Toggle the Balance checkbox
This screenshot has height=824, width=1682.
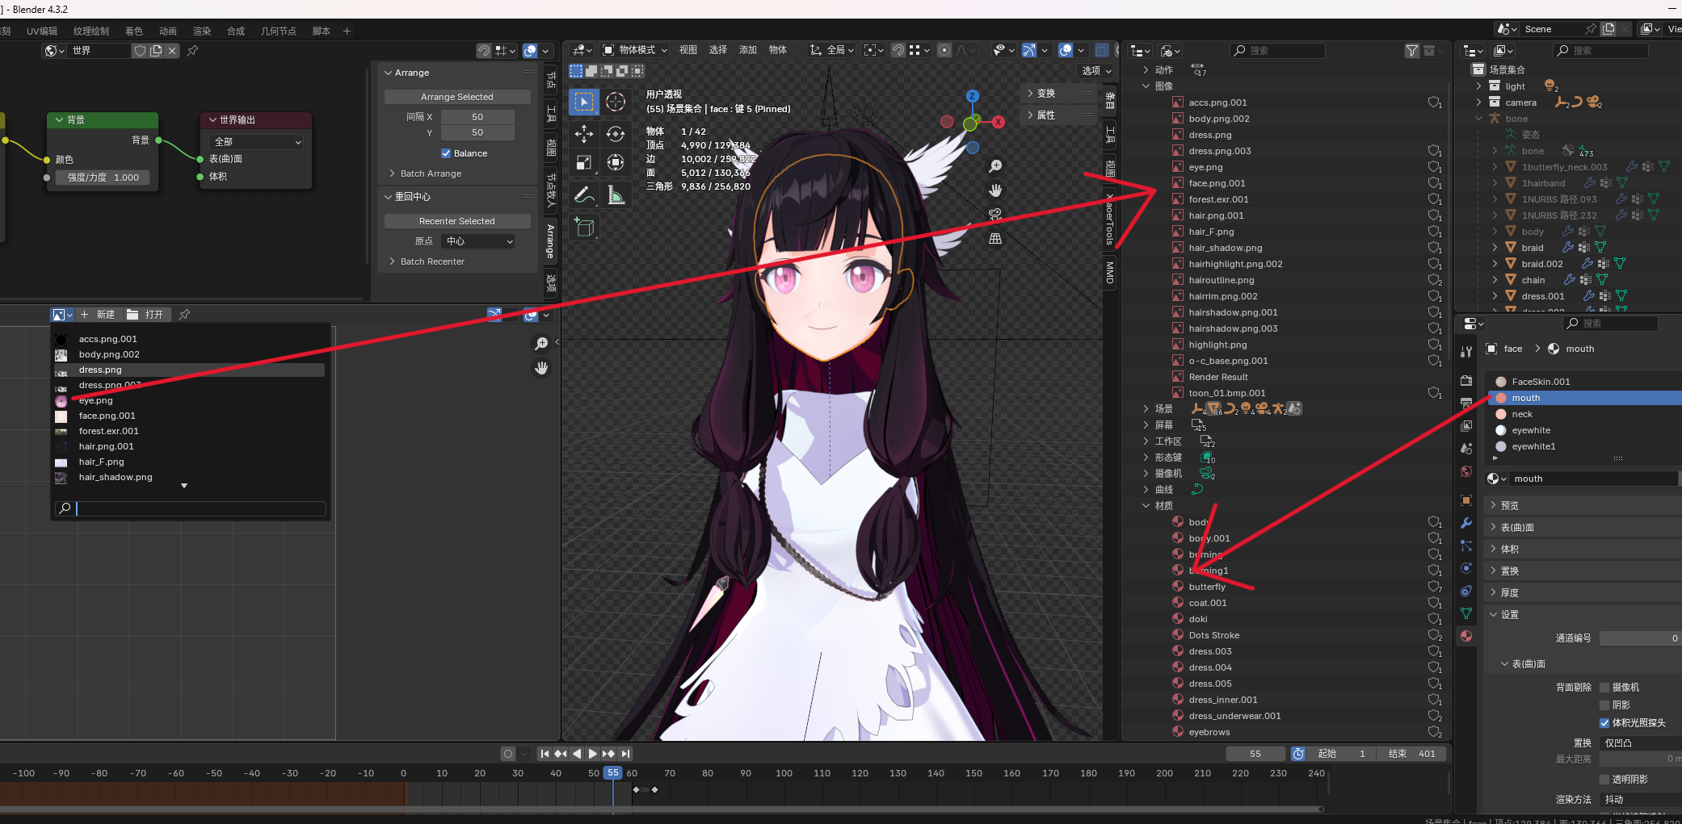[446, 153]
